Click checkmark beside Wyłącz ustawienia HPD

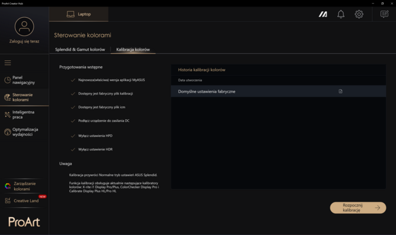tap(73, 136)
